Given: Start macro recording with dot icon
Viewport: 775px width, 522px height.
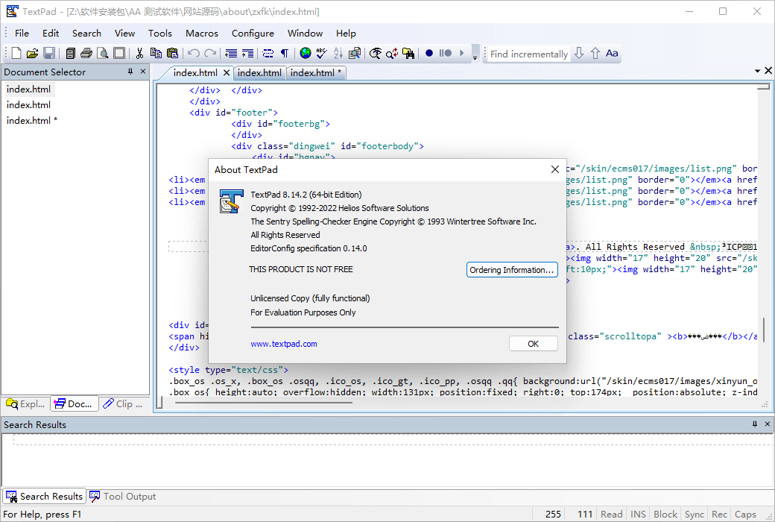Looking at the screenshot, I should click(429, 53).
